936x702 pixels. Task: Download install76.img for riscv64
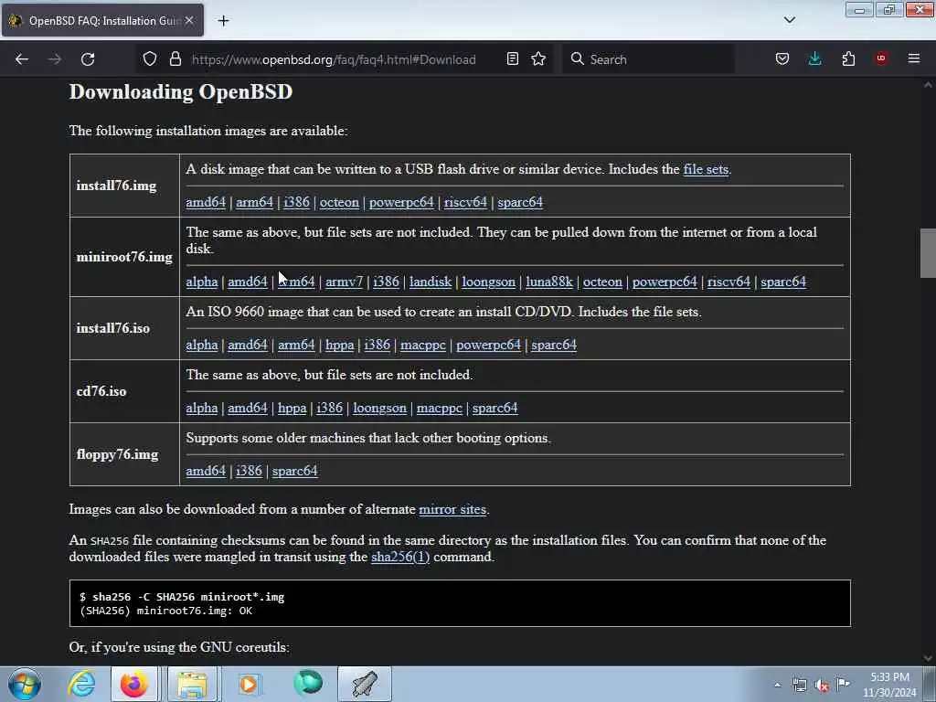click(x=465, y=202)
